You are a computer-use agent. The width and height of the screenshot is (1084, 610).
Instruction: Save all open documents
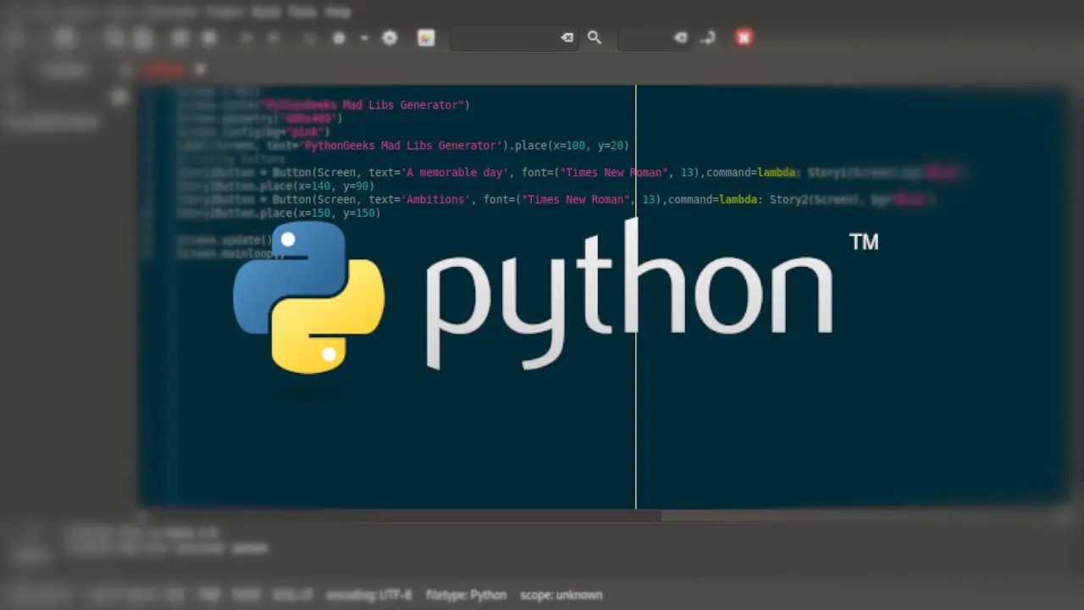click(x=142, y=37)
